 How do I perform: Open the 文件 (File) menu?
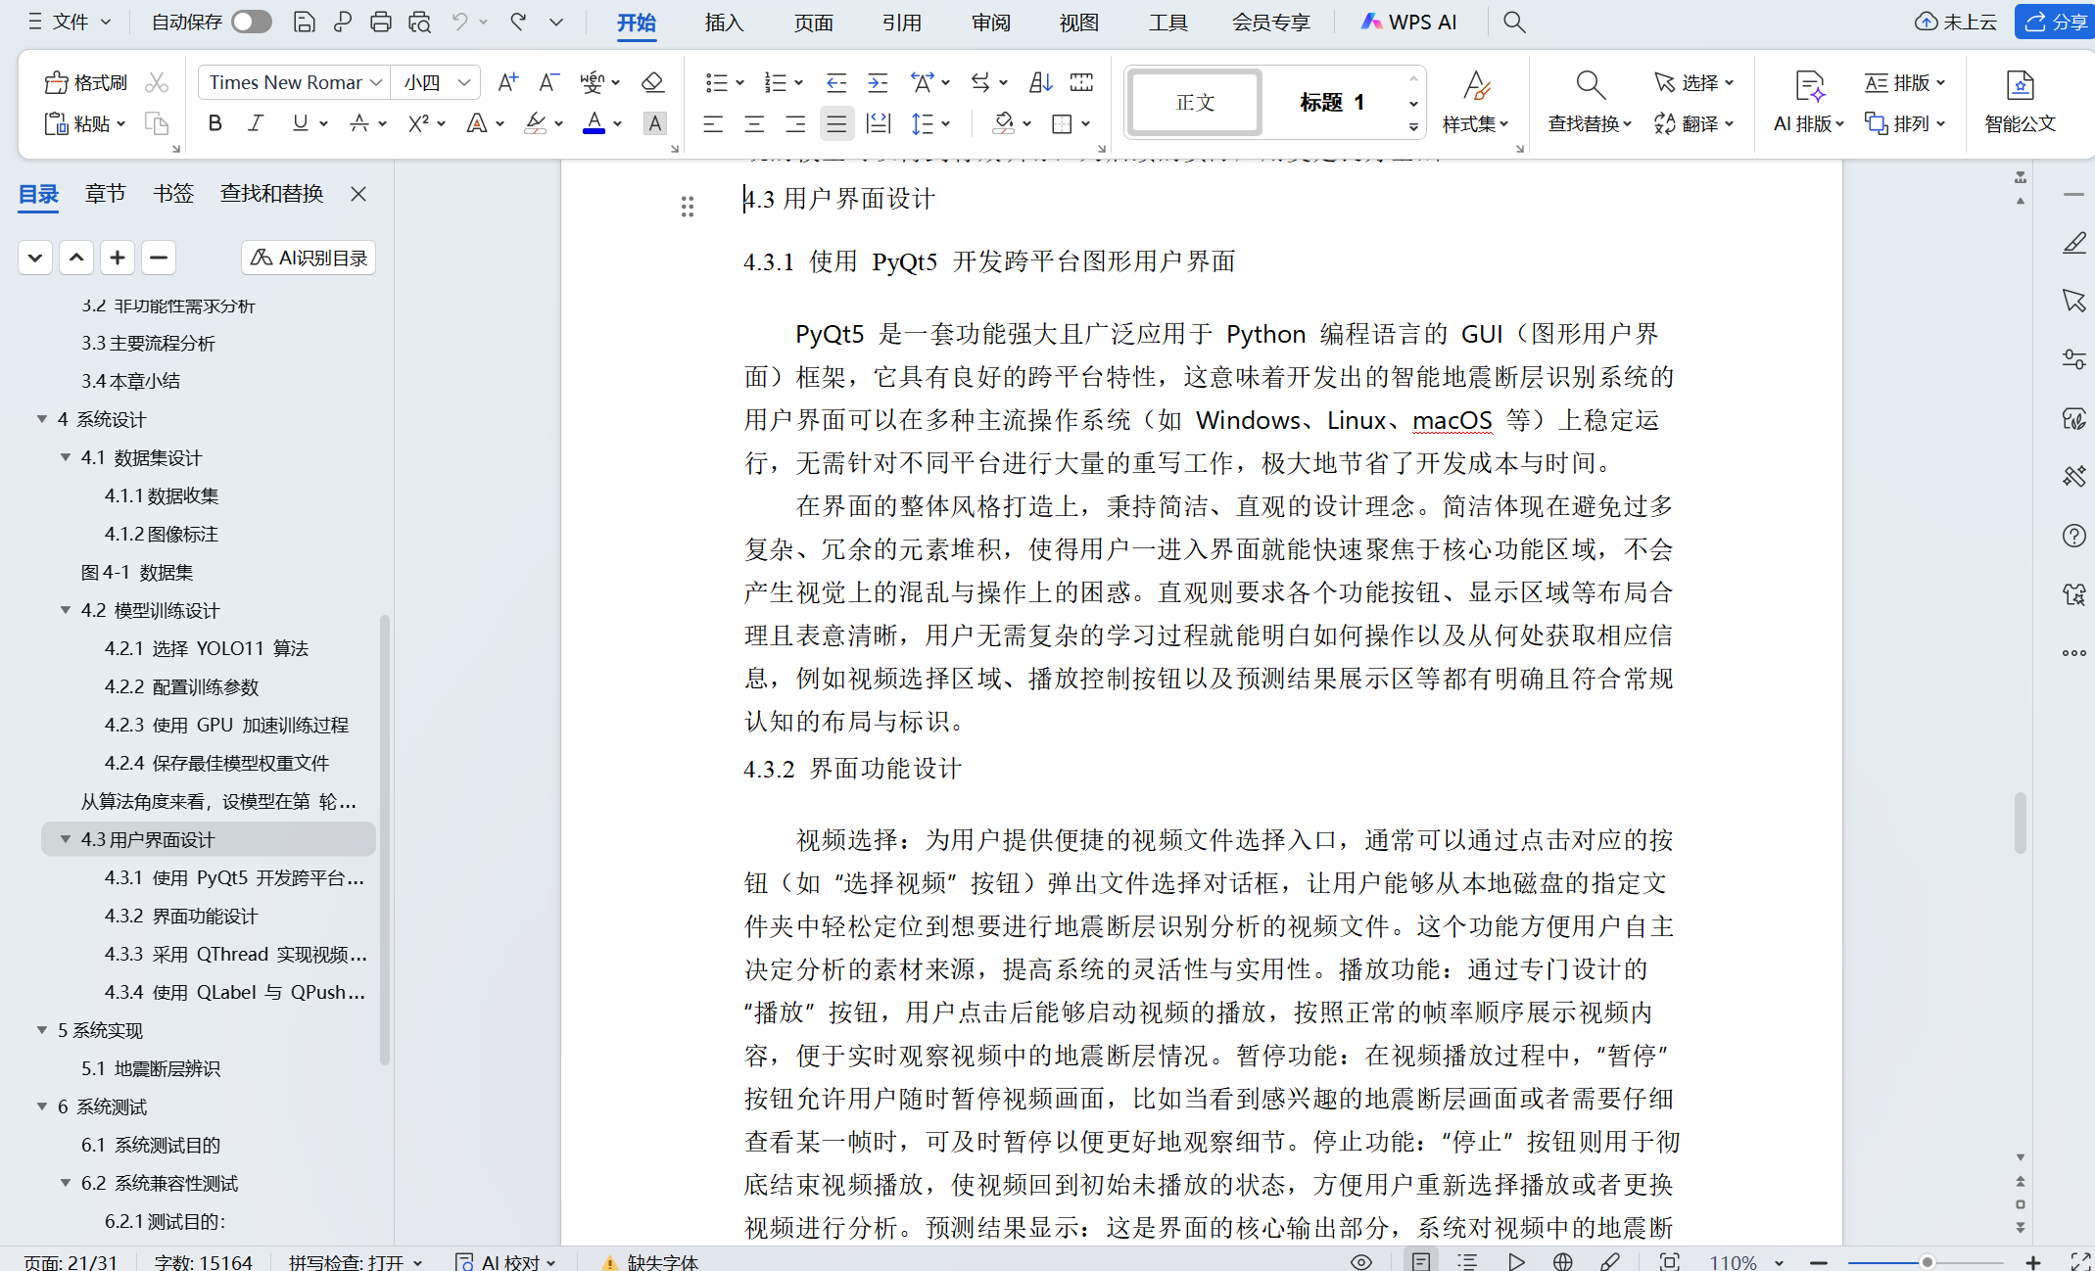(71, 22)
